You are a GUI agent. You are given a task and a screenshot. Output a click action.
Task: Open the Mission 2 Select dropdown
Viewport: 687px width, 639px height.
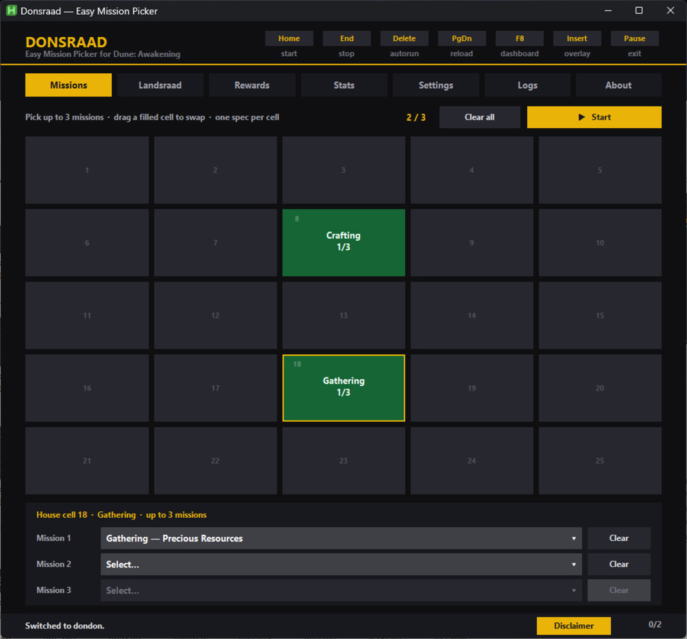point(341,564)
